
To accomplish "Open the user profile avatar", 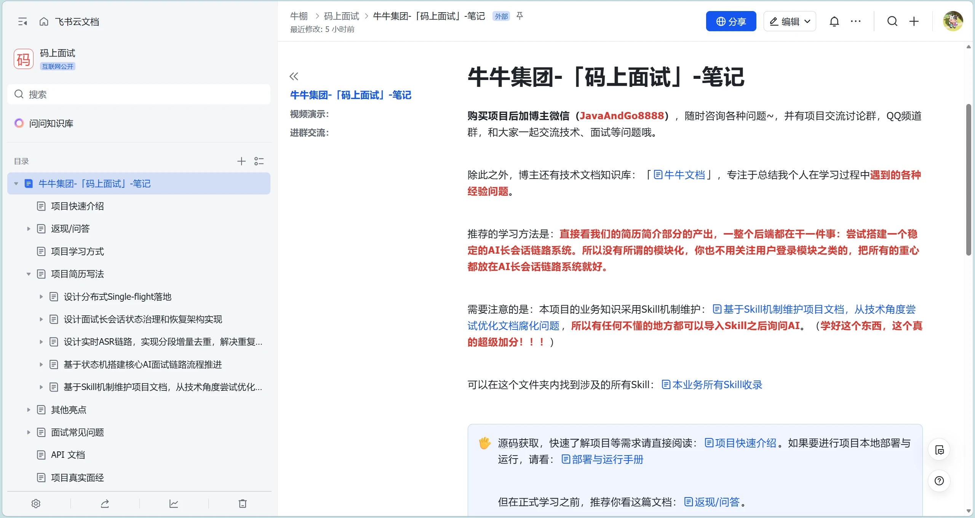I will pos(953,21).
